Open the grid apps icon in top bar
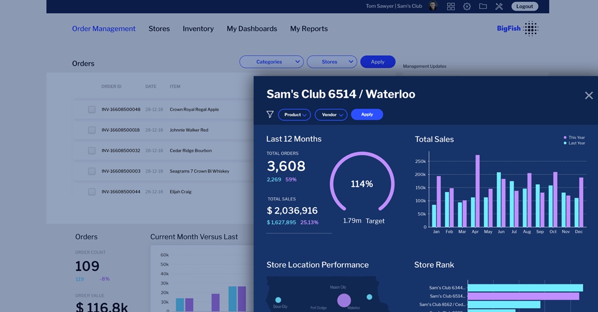This screenshot has width=598, height=312. click(x=450, y=6)
